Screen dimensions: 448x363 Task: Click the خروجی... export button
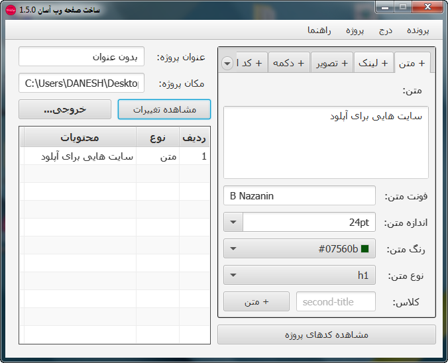[65, 109]
